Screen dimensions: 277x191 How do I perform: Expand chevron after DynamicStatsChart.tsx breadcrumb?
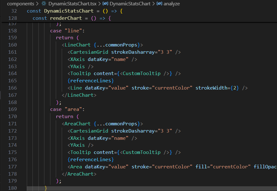coord(100,4)
